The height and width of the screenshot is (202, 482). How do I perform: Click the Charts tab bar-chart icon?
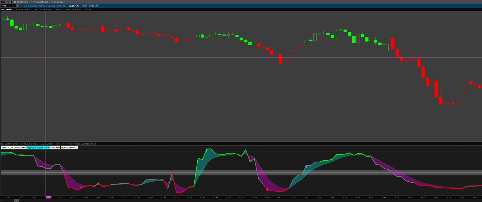pos(3,2)
